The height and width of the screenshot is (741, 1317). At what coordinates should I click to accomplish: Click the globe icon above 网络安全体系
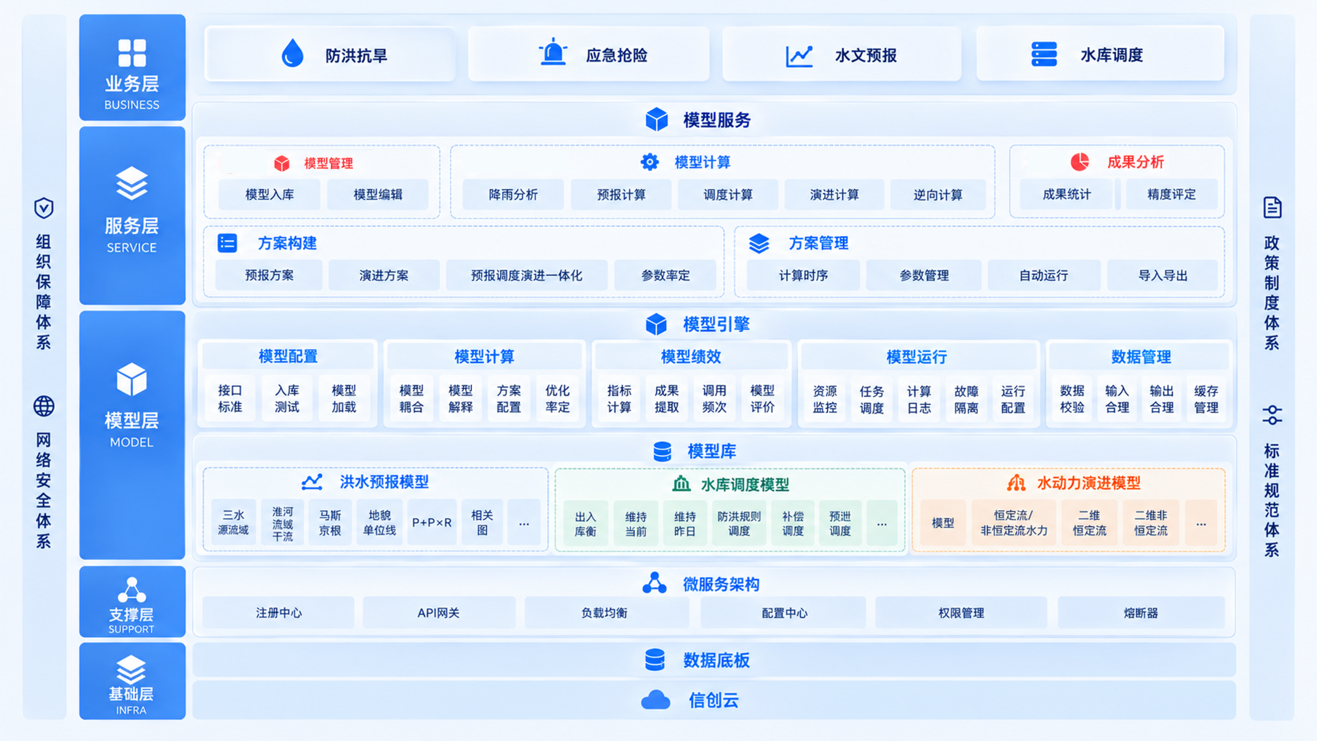[x=43, y=406]
